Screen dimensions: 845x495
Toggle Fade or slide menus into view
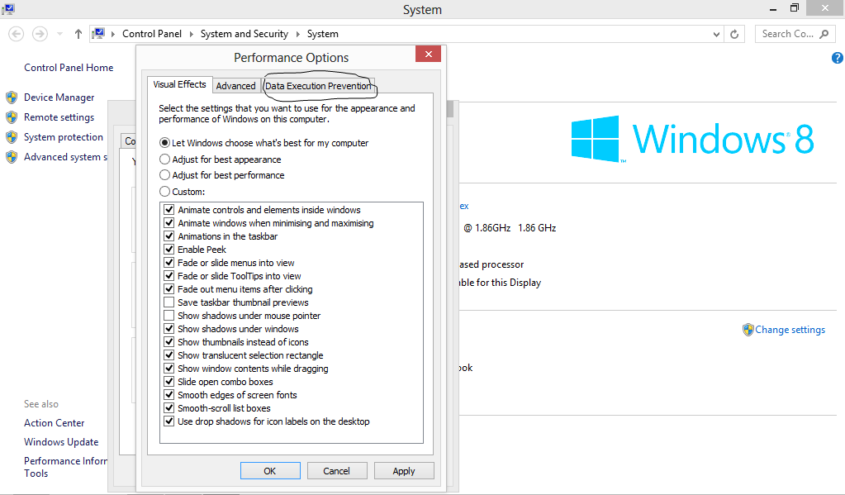pyautogui.click(x=169, y=263)
